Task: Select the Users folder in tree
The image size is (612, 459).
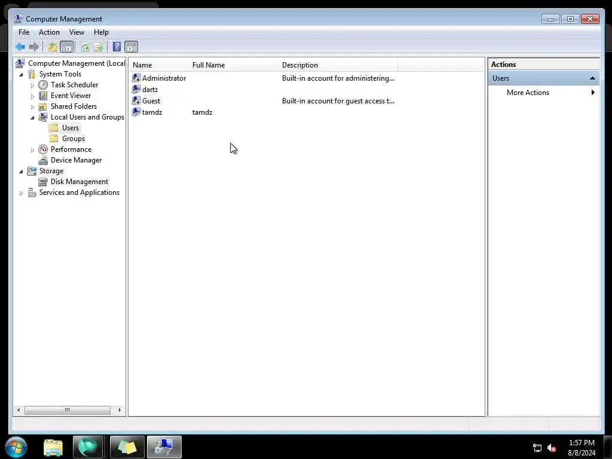Action: [71, 128]
